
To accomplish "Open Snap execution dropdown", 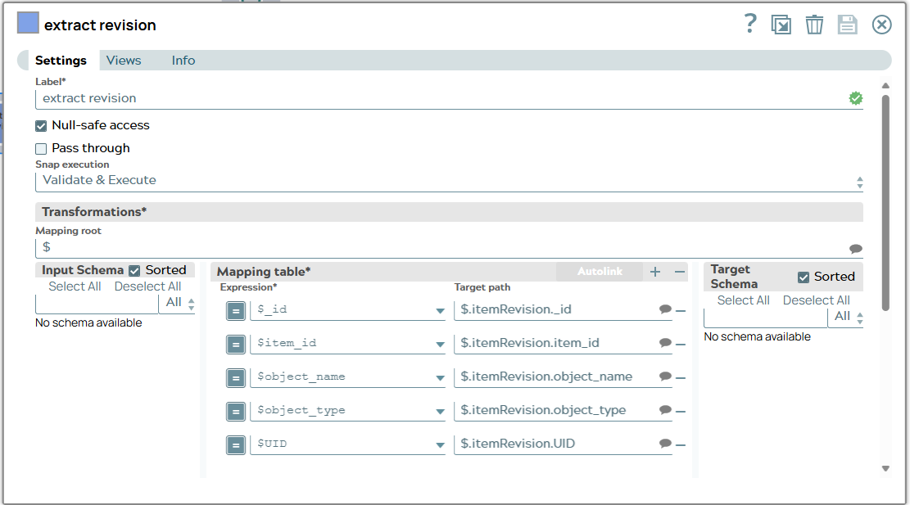I will pyautogui.click(x=449, y=180).
